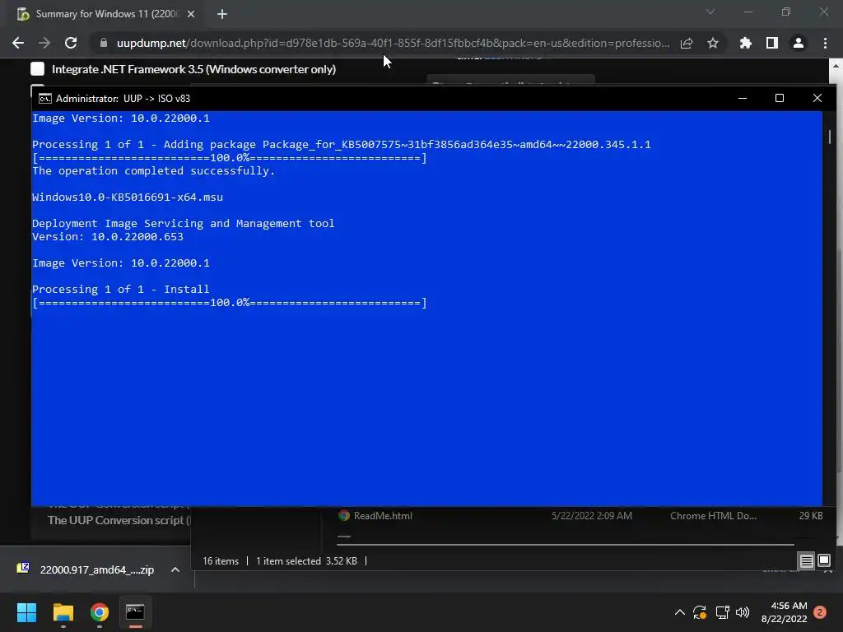Screen dimensions: 843x632
Task: Click the lock icon in address bar
Action: pos(103,43)
